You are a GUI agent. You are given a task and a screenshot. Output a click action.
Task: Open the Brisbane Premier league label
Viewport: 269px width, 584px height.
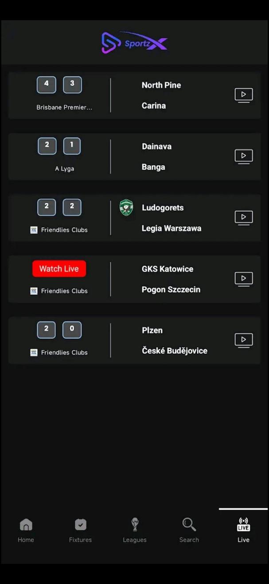[x=64, y=107]
